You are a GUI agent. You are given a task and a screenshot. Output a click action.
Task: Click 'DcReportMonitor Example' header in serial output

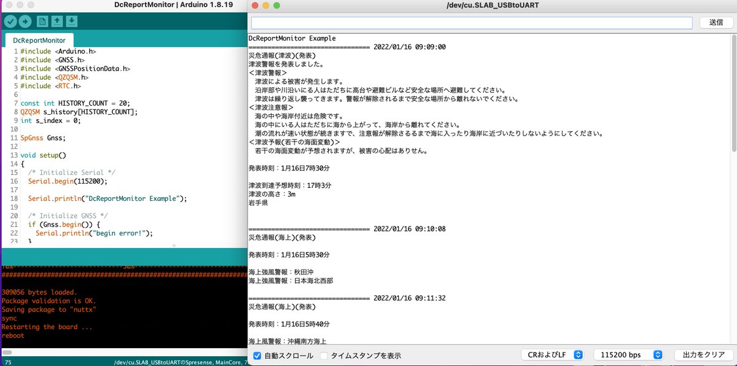[x=292, y=38]
